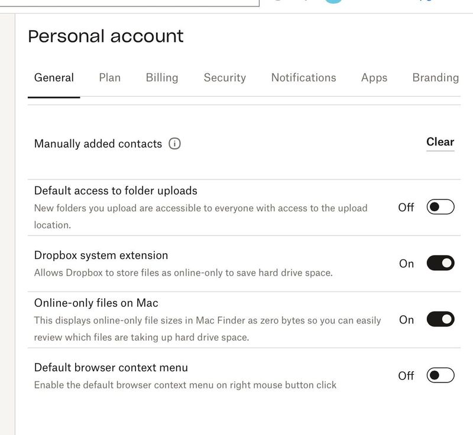Click the 'Default access to folder uploads' title

point(116,191)
